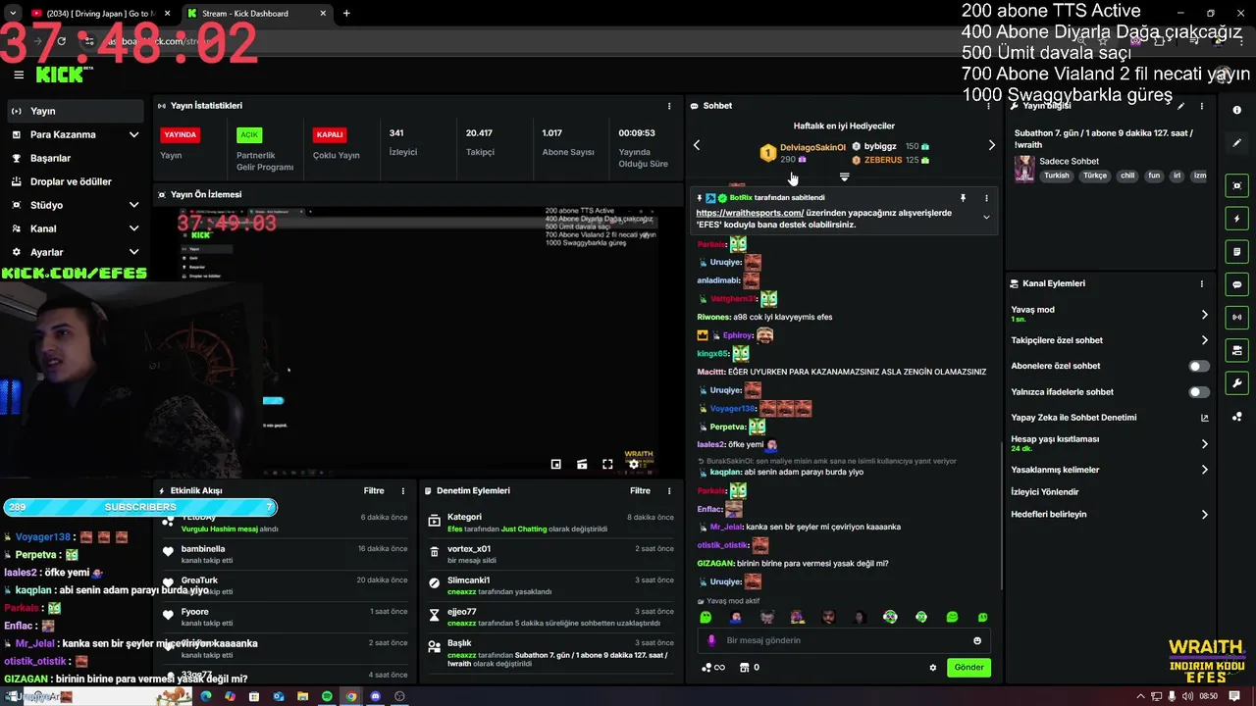This screenshot has width=1256, height=706.
Task: Open Filtre in Denetim Eylemleri panel
Action: pos(641,490)
